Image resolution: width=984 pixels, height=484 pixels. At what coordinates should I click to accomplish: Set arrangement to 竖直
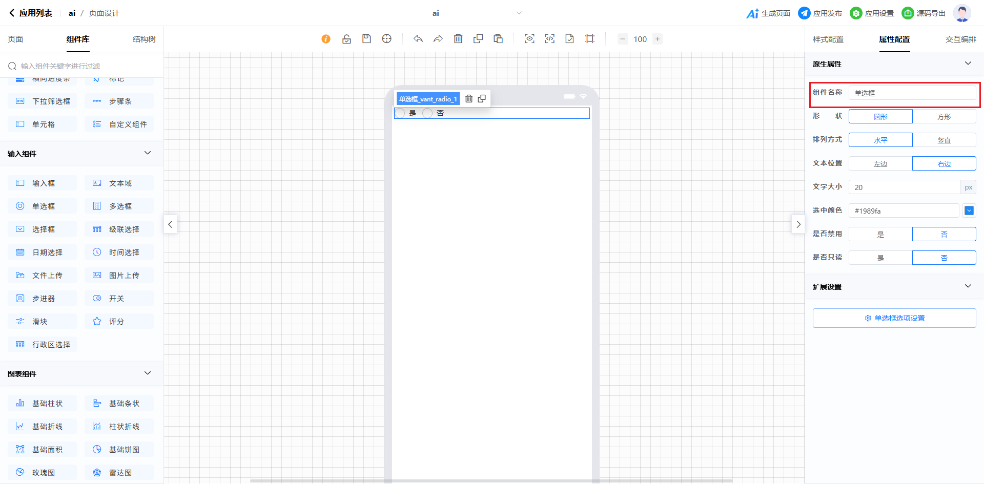point(944,140)
